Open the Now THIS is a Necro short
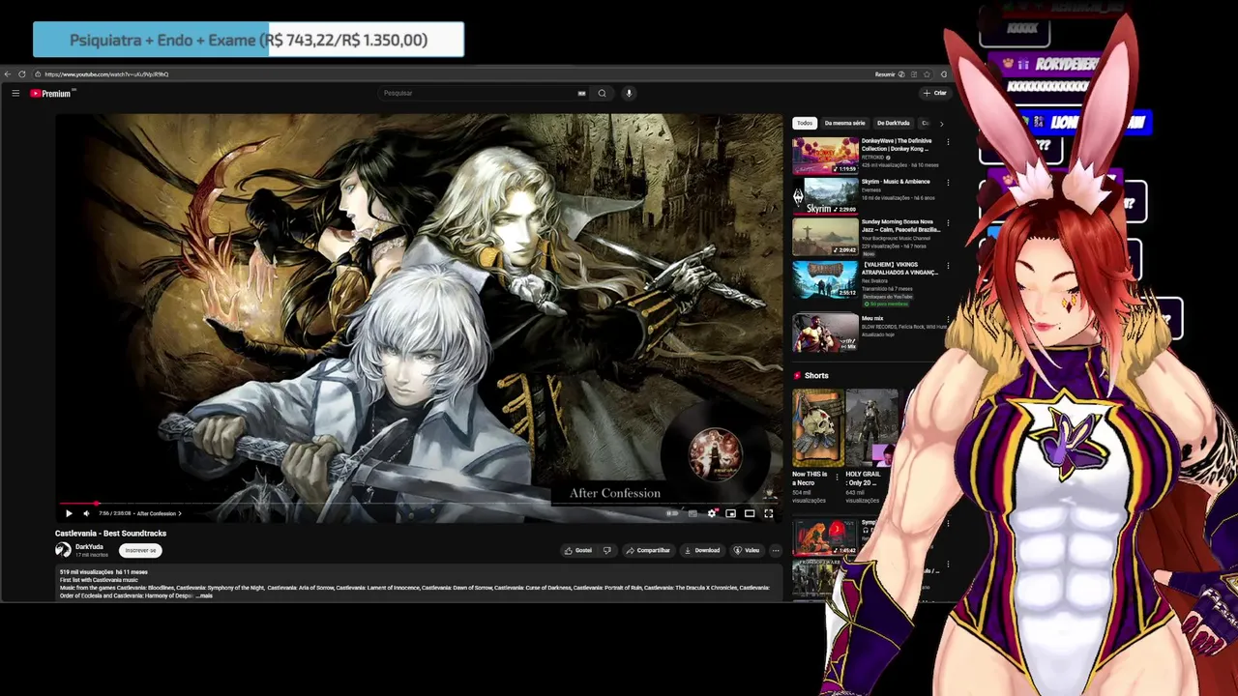 tap(817, 428)
